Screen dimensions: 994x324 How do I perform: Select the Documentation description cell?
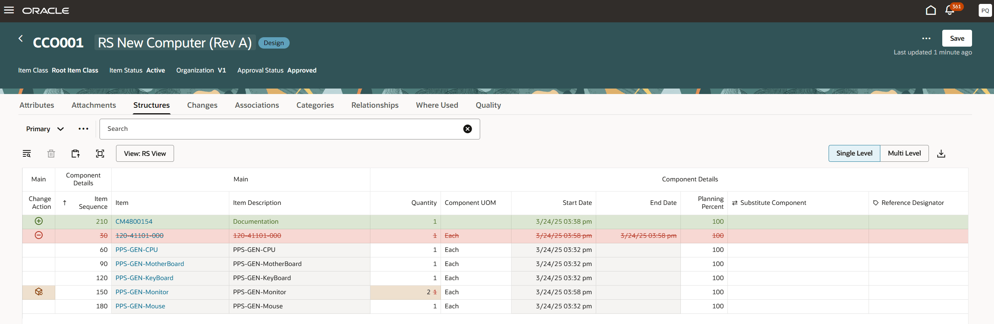pyautogui.click(x=299, y=222)
